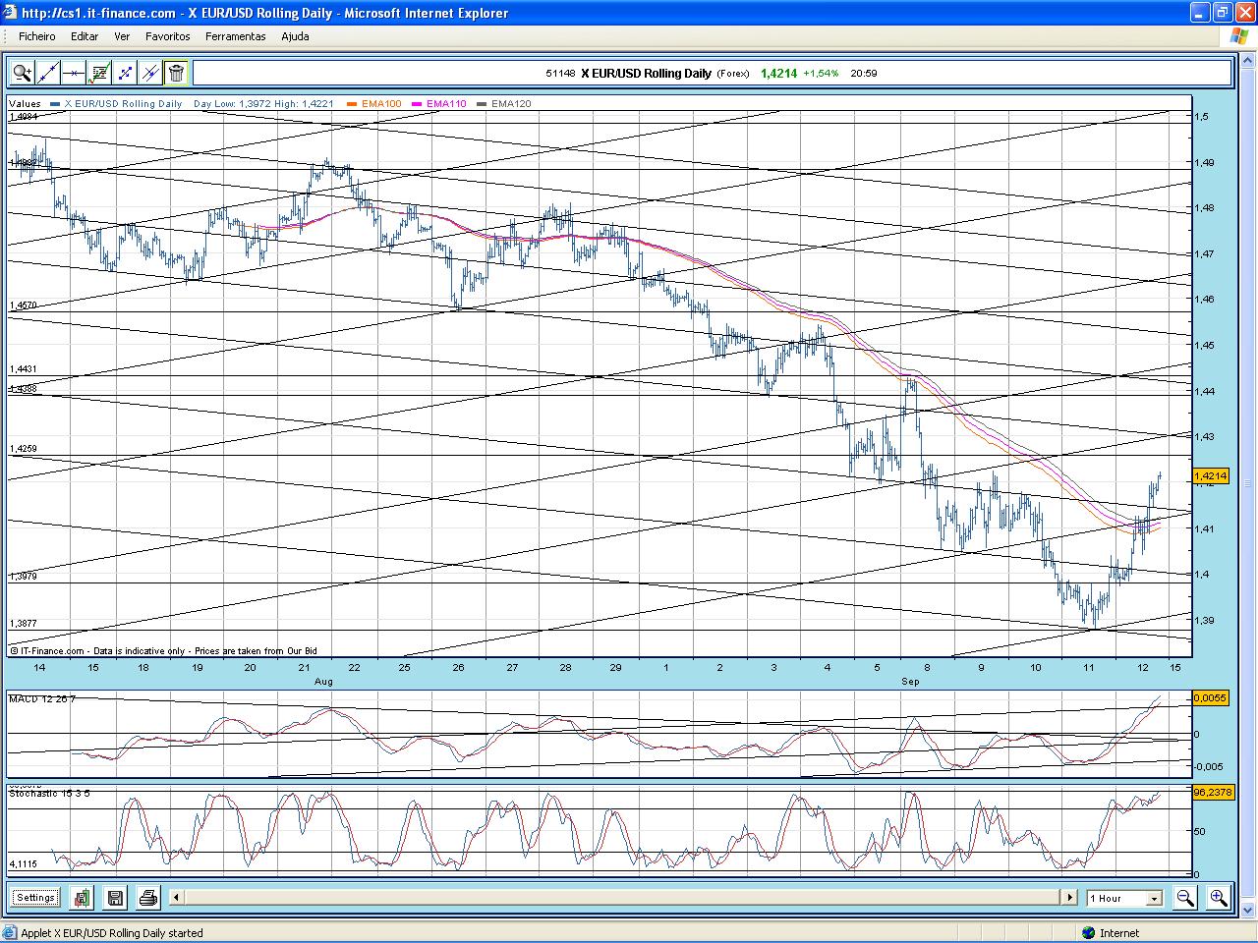The width and height of the screenshot is (1258, 943).
Task: Open the Favoritos menu
Action: click(168, 36)
